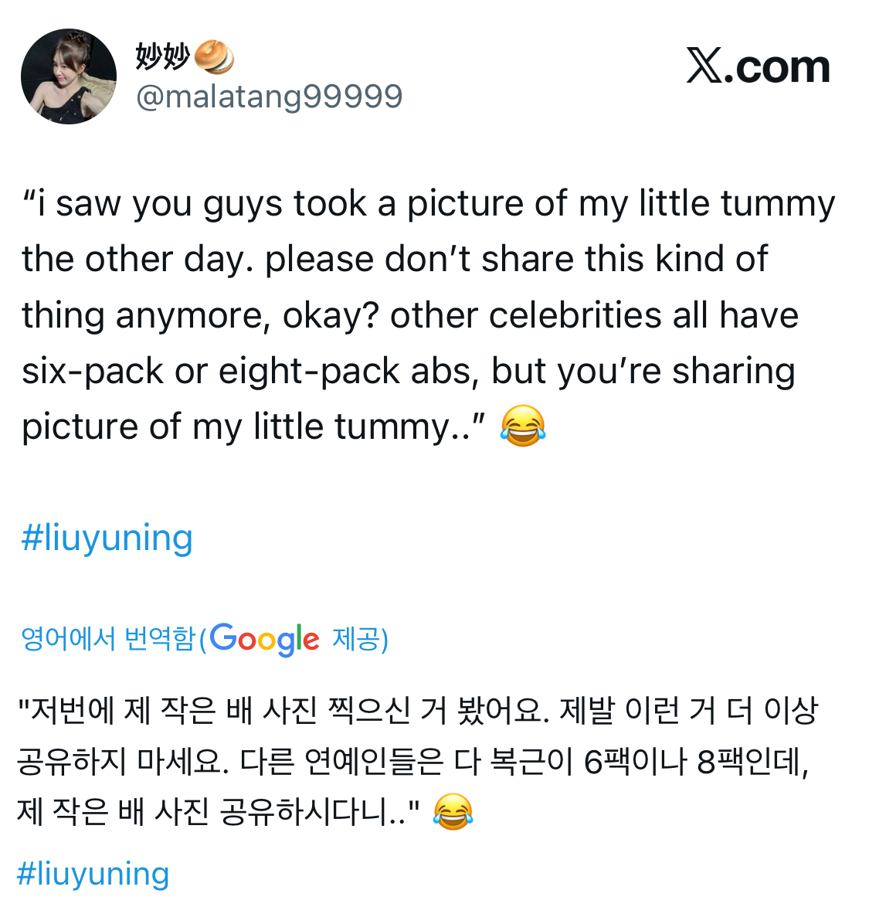Click the line starting 'six-pack or eight-pack abs'

[408, 372]
